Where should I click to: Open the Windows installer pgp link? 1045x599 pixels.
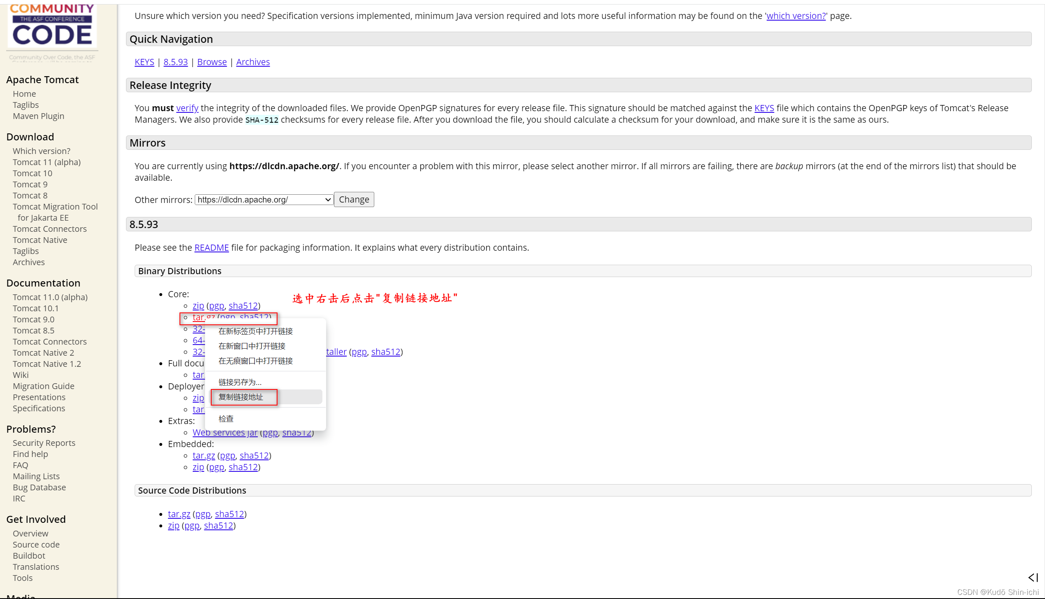click(359, 352)
